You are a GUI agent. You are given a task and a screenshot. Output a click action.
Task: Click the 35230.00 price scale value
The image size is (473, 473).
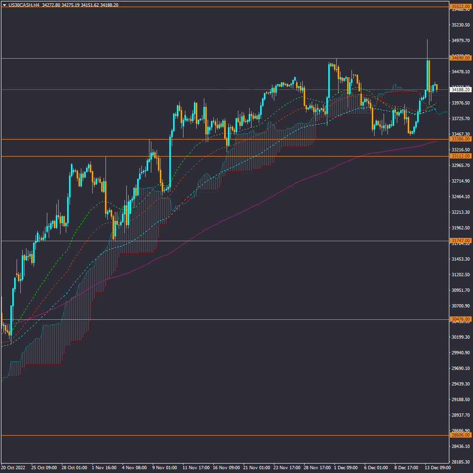pyautogui.click(x=460, y=25)
